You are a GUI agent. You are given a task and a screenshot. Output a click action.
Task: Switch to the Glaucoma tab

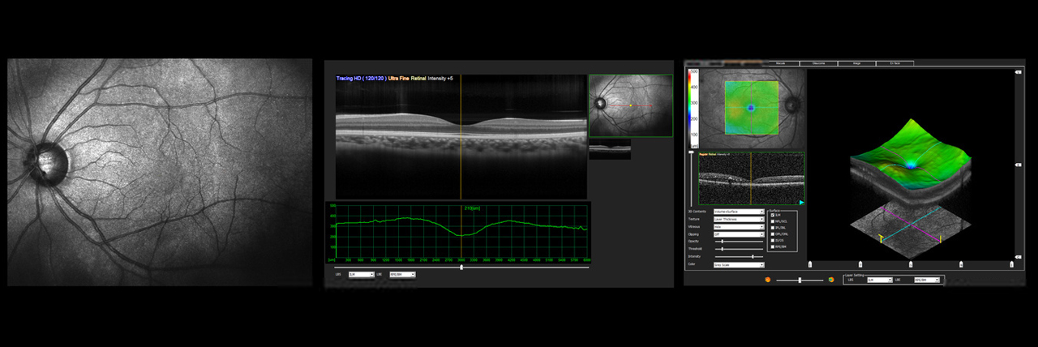(817, 62)
